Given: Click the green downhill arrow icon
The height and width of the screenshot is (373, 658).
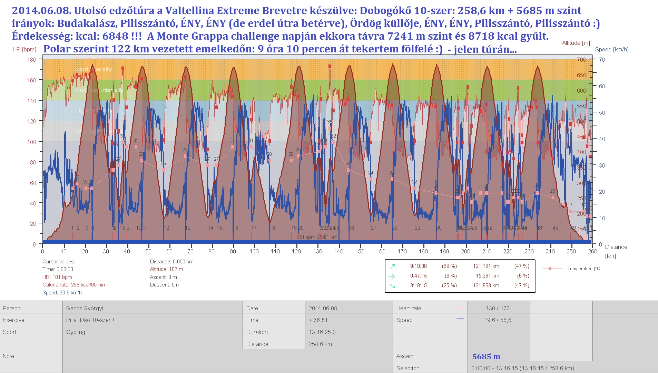Looking at the screenshot, I should (x=392, y=286).
